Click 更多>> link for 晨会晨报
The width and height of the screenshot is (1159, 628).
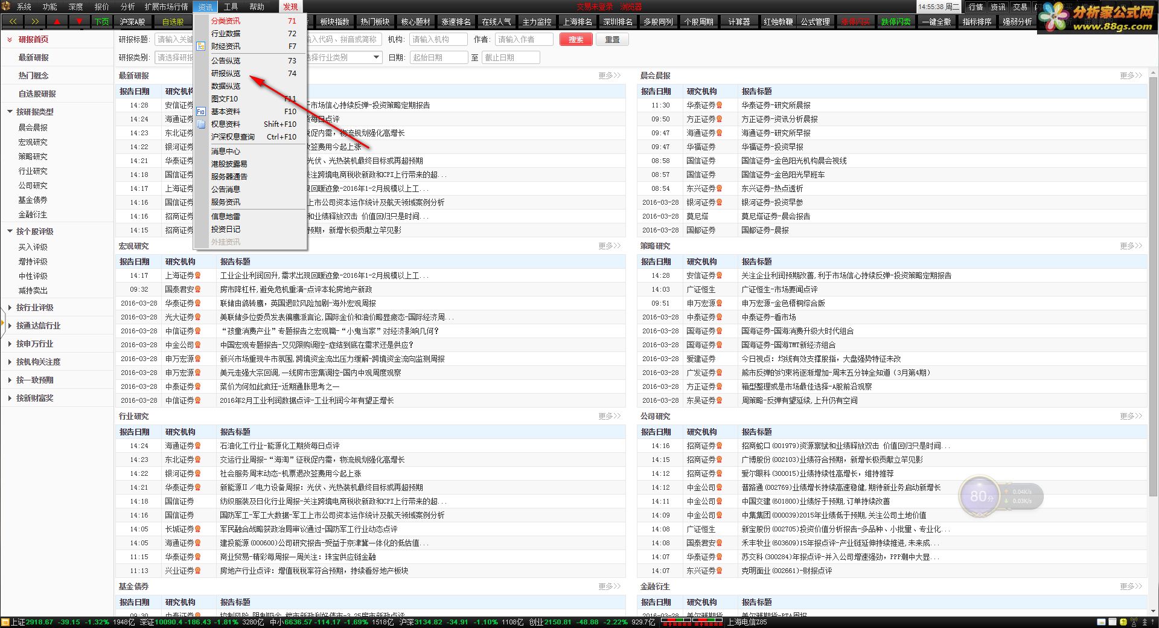click(x=1131, y=75)
